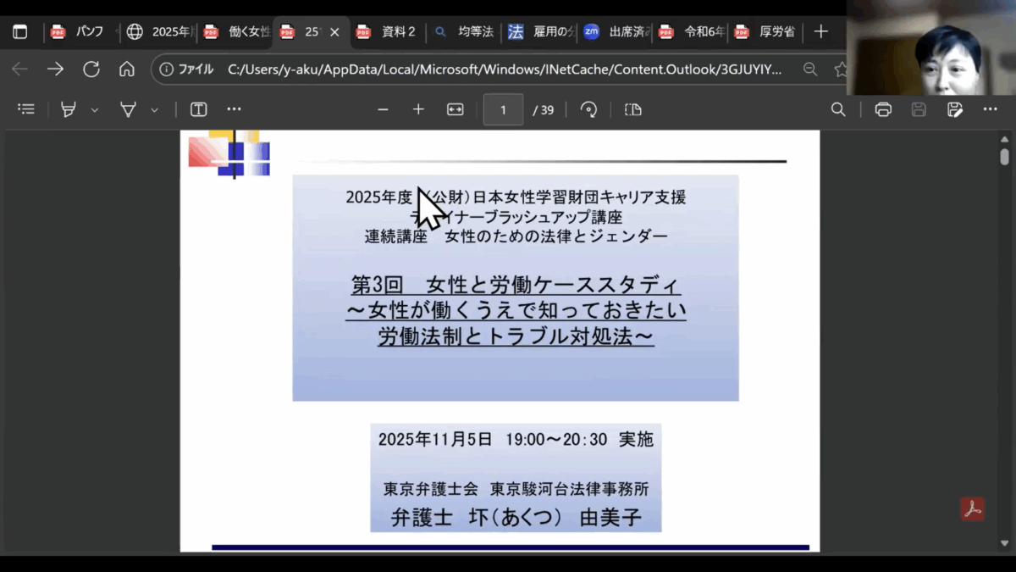Zoom out the PDF with minus button
1016x572 pixels.
[383, 109]
